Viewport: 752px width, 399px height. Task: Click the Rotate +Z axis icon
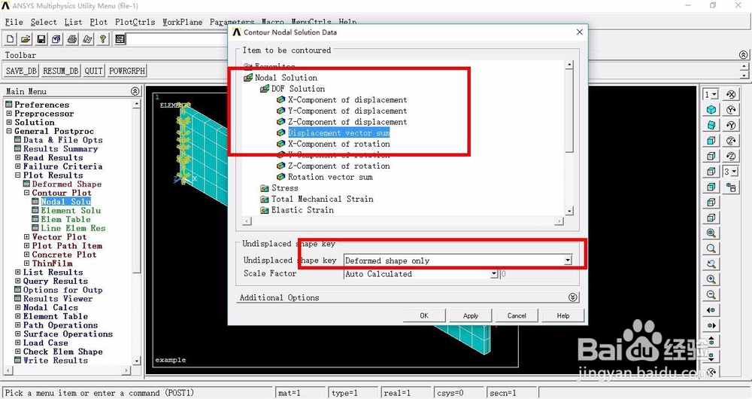click(731, 141)
